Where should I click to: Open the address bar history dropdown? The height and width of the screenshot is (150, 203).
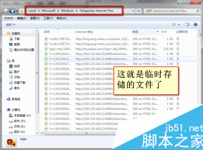pyautogui.click(x=134, y=11)
